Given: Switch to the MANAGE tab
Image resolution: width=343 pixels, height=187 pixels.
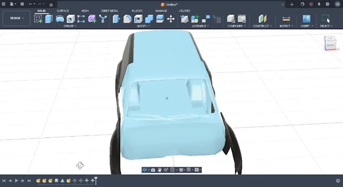Looking at the screenshot, I should point(161,11).
